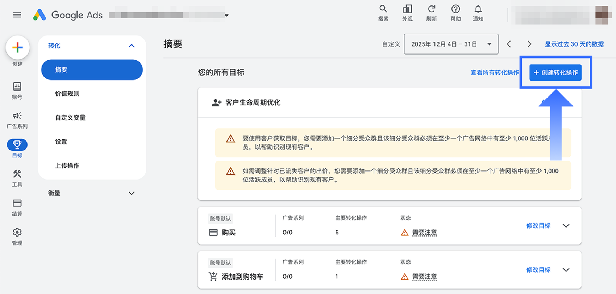616x294 pixels.
Task: Click the 创建转化操作 button
Action: pos(555,73)
